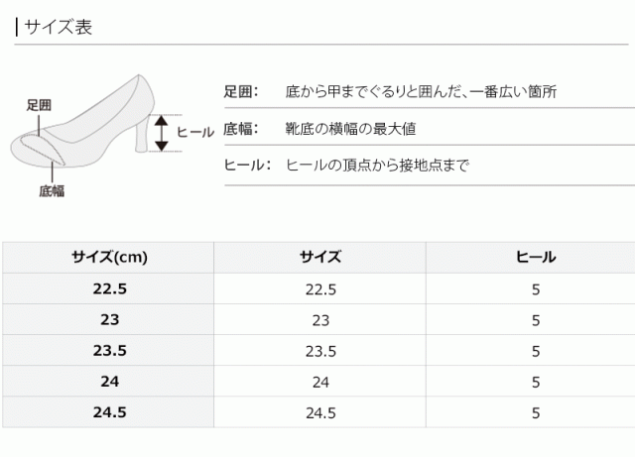Click the 底幅： definition term

241,129
